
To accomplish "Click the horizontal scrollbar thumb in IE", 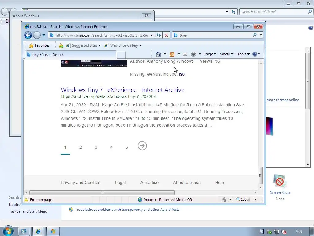I will (102, 192).
